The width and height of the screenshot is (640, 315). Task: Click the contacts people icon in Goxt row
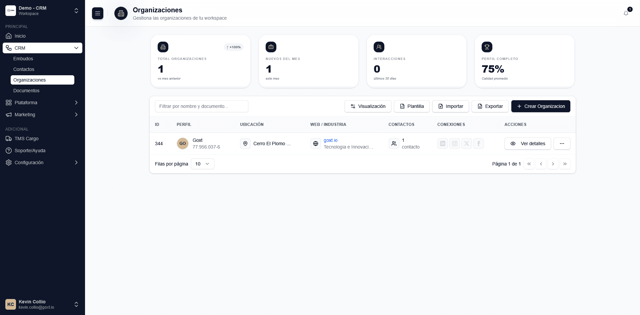pyautogui.click(x=394, y=144)
